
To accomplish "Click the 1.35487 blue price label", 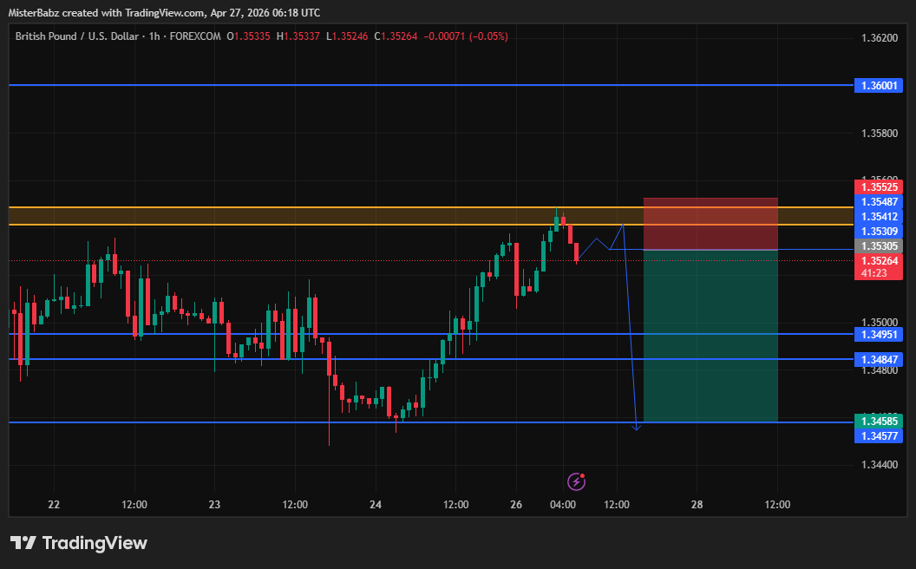I will [x=878, y=201].
